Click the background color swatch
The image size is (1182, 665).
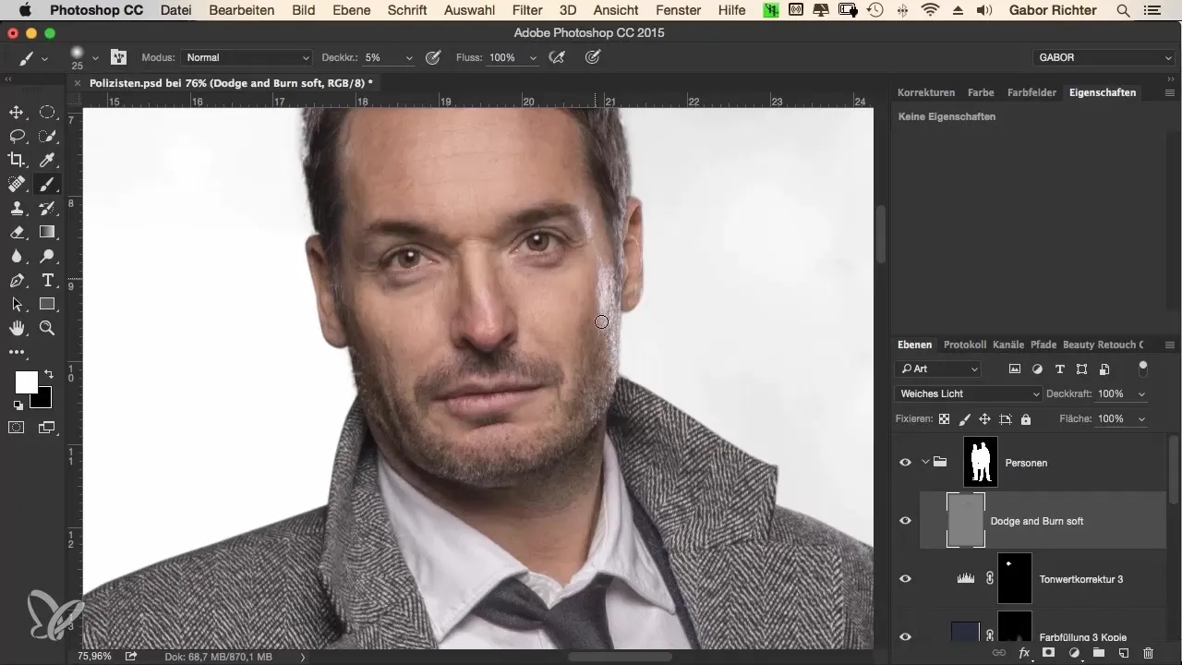pos(43,400)
